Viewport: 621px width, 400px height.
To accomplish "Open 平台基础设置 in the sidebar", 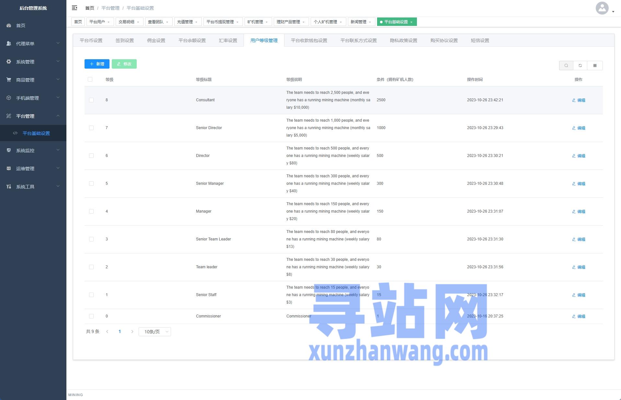I will 33,133.
